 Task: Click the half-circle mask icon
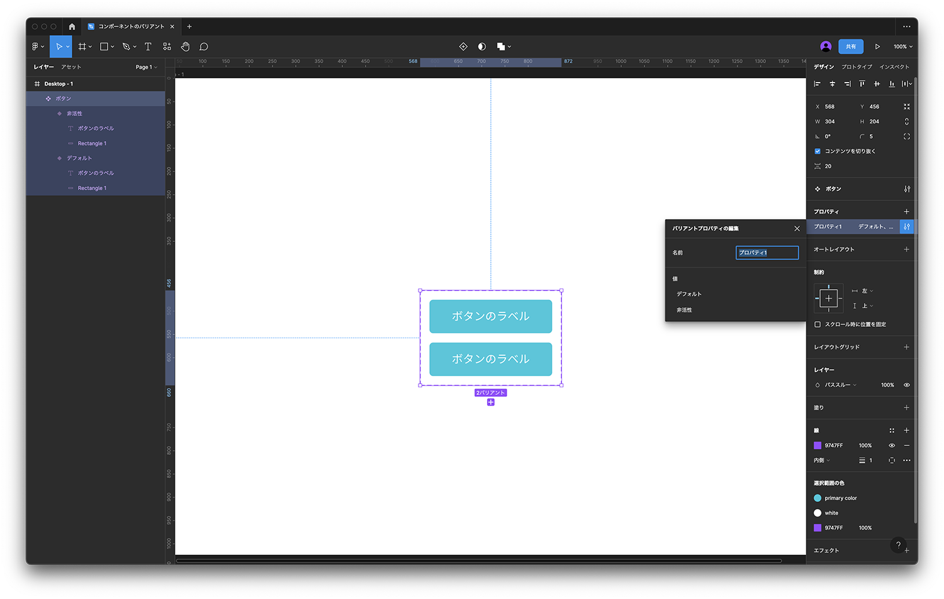pos(482,47)
